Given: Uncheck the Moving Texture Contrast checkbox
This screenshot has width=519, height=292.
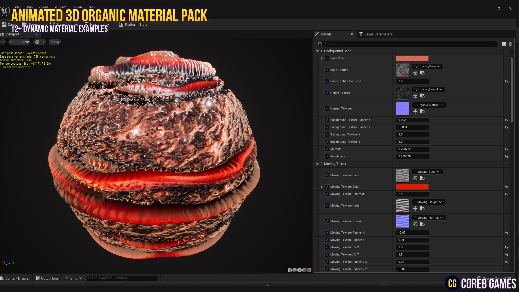Looking at the screenshot, I should click(327, 194).
